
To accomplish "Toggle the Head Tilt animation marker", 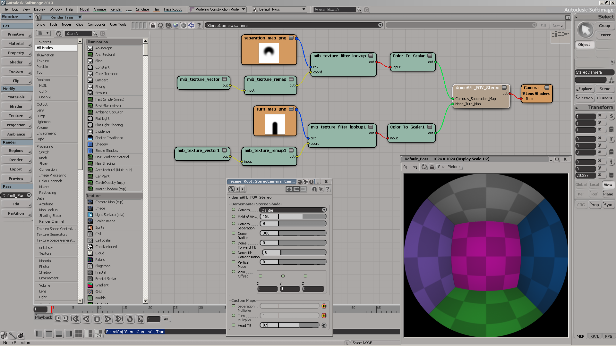I will (x=234, y=325).
